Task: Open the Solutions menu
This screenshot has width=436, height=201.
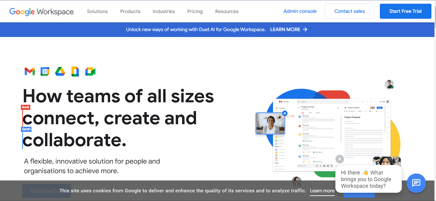Action: point(97,11)
